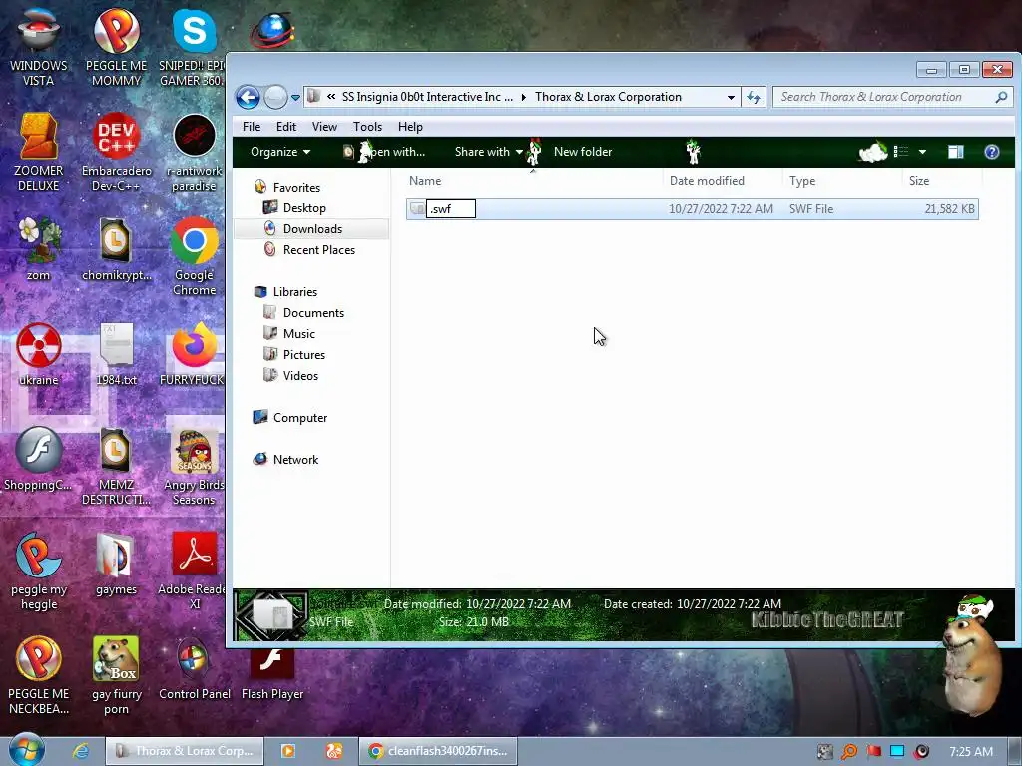This screenshot has height=766, width=1022.
Task: Click the Flash Player desktop icon
Action: [x=272, y=674]
